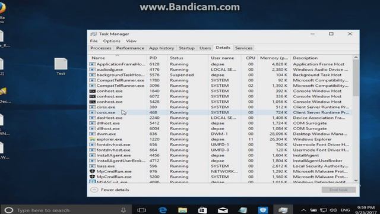Sort by Memory column header

coord(274,58)
